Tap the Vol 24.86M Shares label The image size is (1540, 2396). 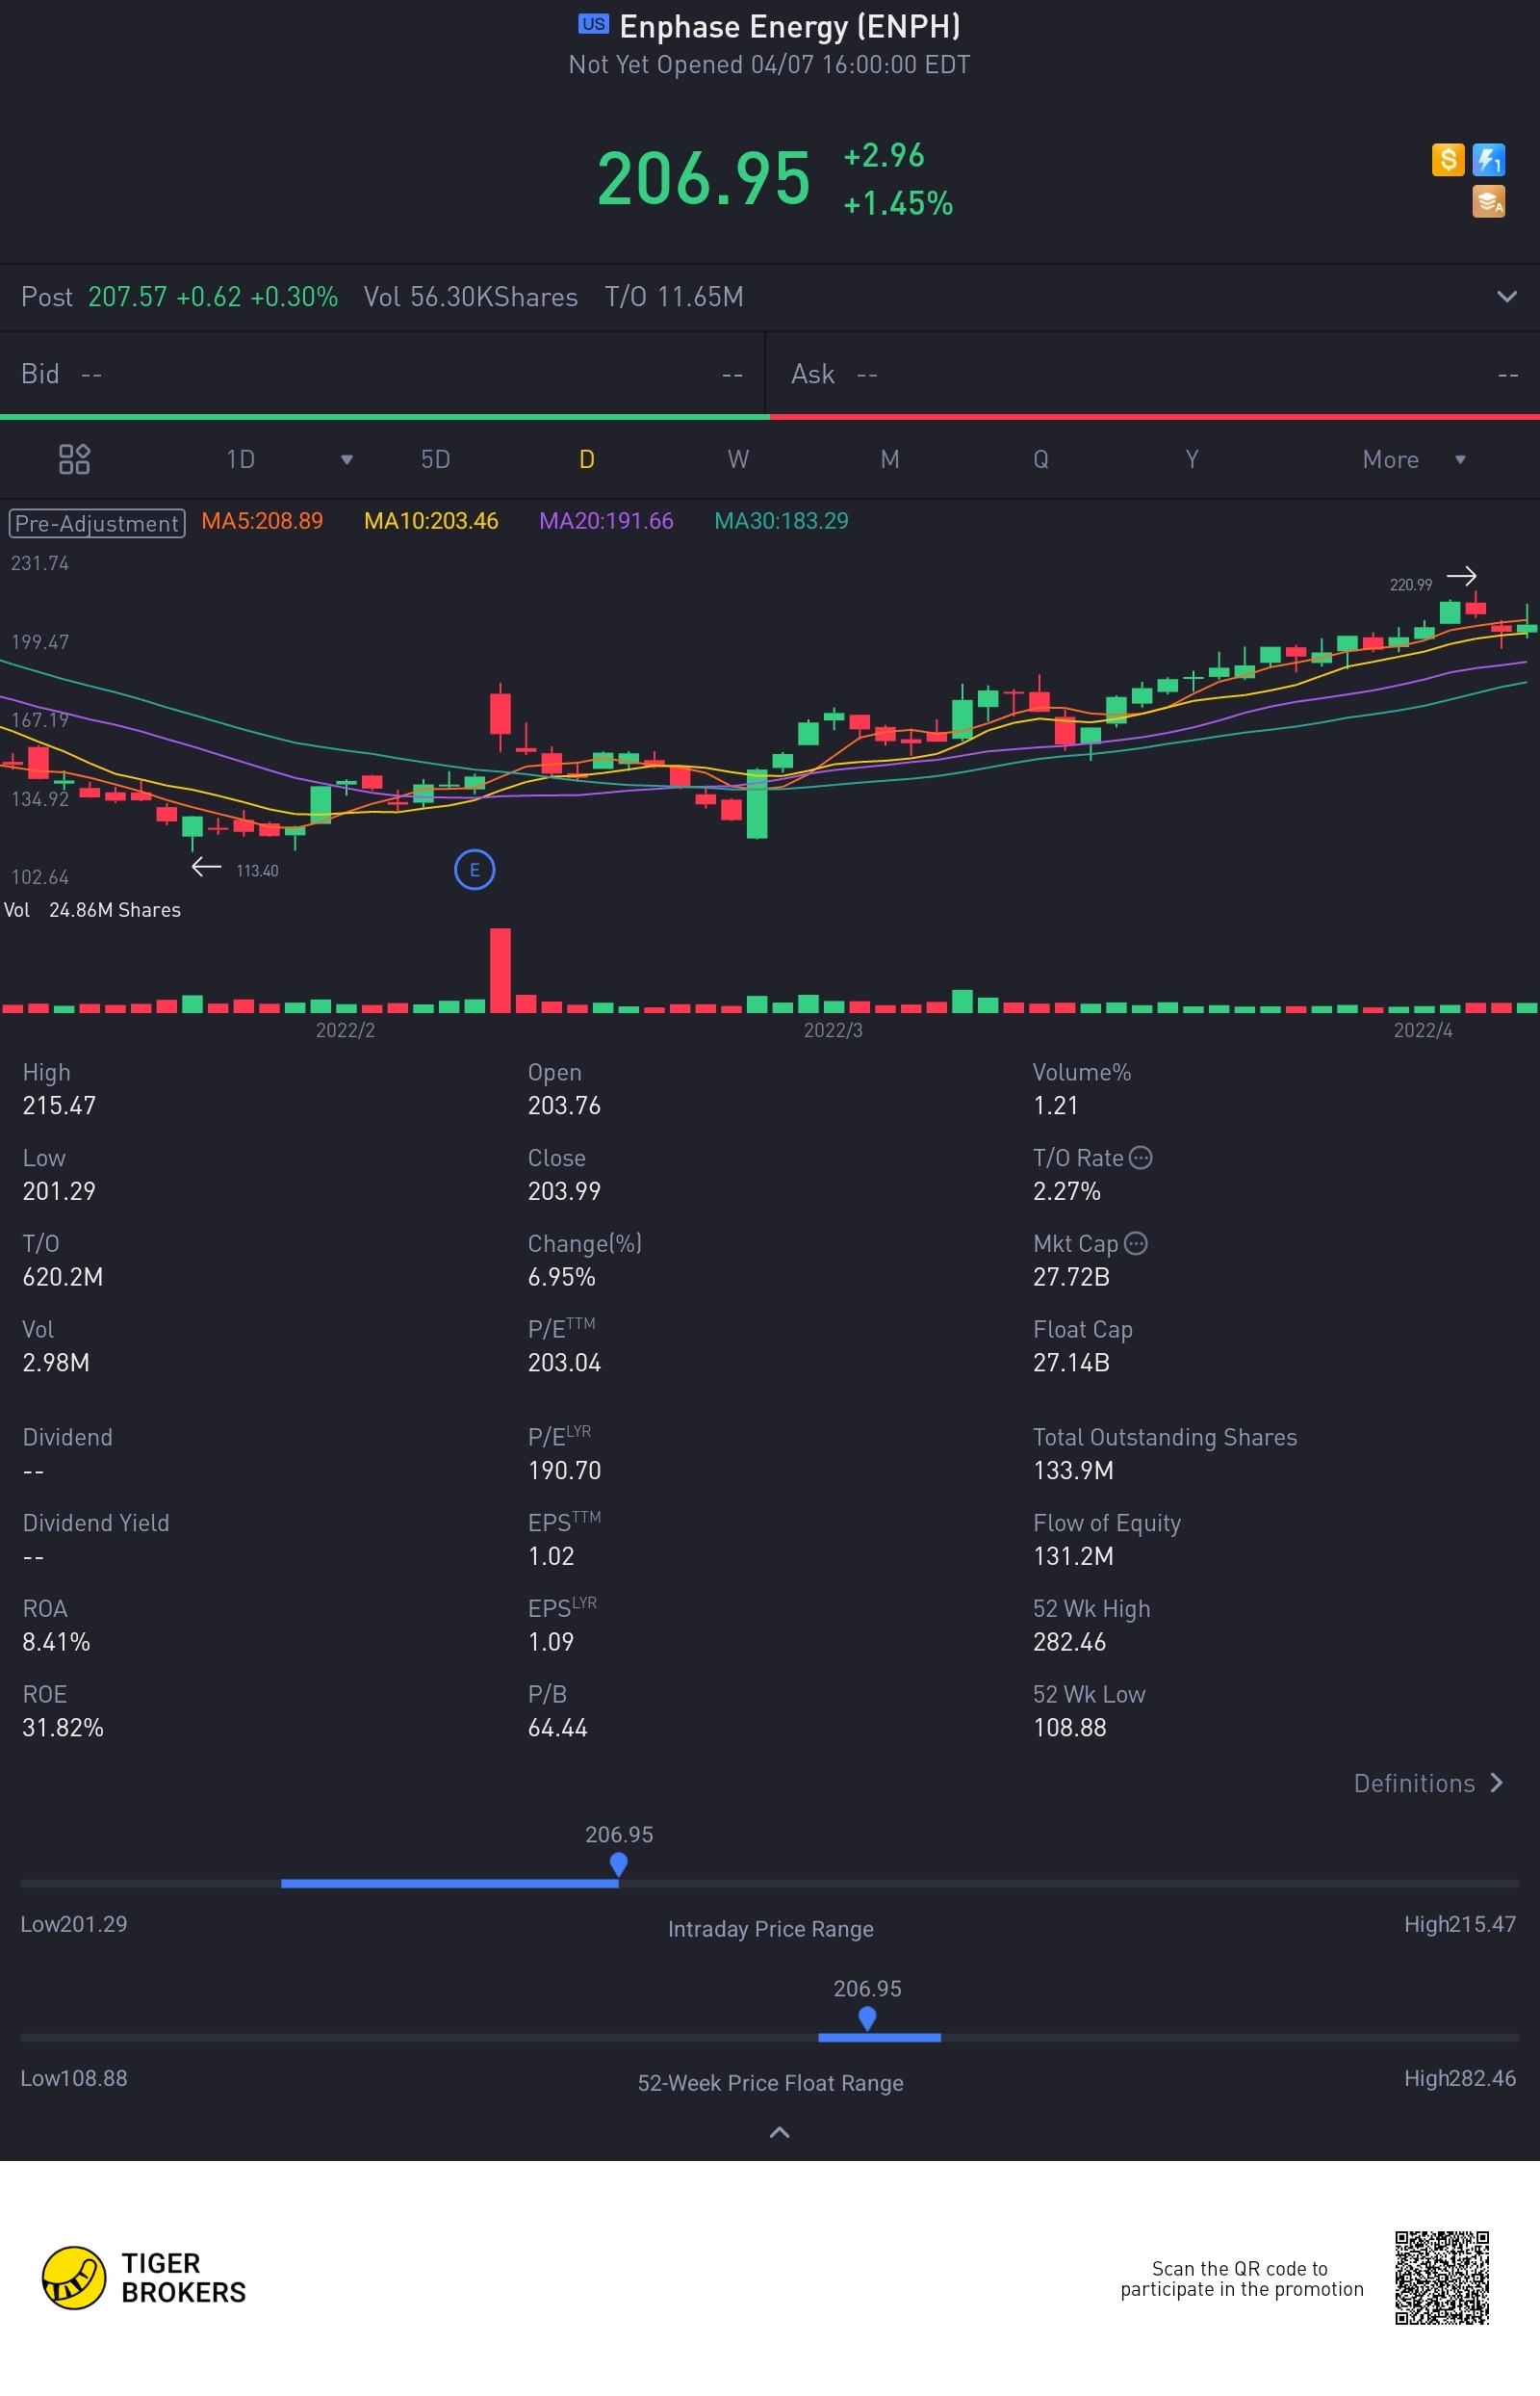pyautogui.click(x=92, y=909)
